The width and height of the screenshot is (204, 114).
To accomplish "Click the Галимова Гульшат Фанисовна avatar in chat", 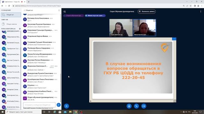I will click(x=25, y=43).
